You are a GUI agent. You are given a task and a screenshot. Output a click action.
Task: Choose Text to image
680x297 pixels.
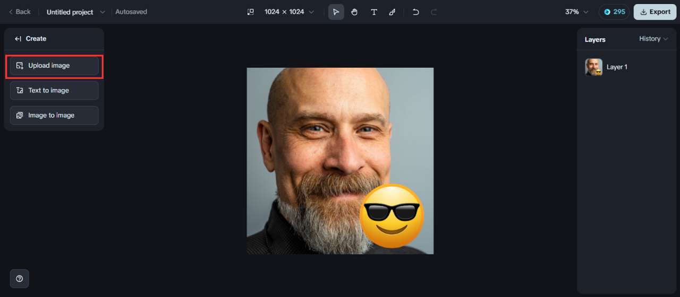pyautogui.click(x=54, y=91)
